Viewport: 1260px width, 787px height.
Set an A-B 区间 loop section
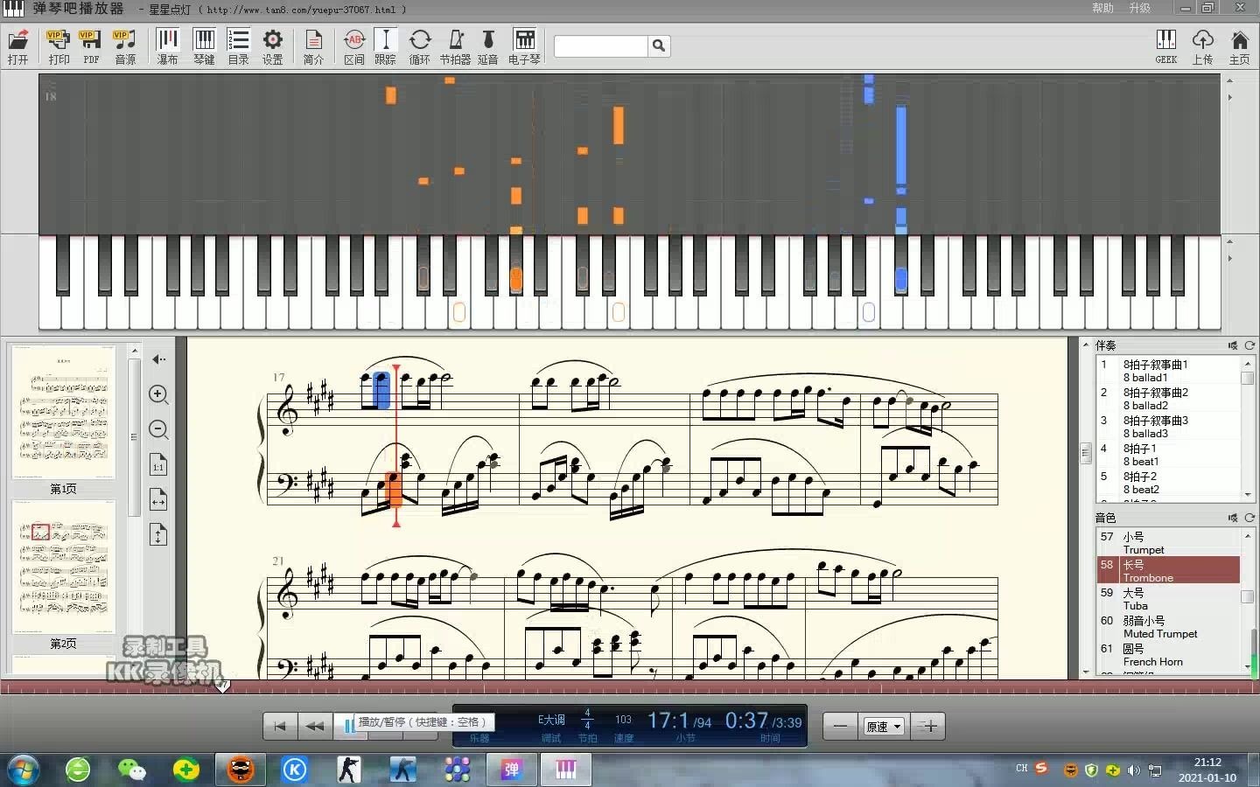(353, 46)
